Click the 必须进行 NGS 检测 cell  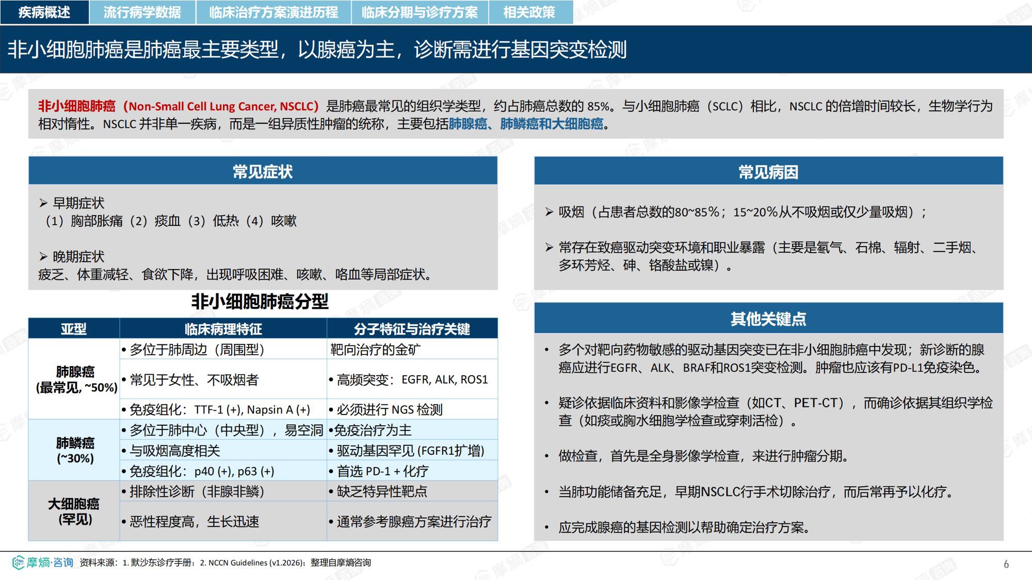coord(412,409)
